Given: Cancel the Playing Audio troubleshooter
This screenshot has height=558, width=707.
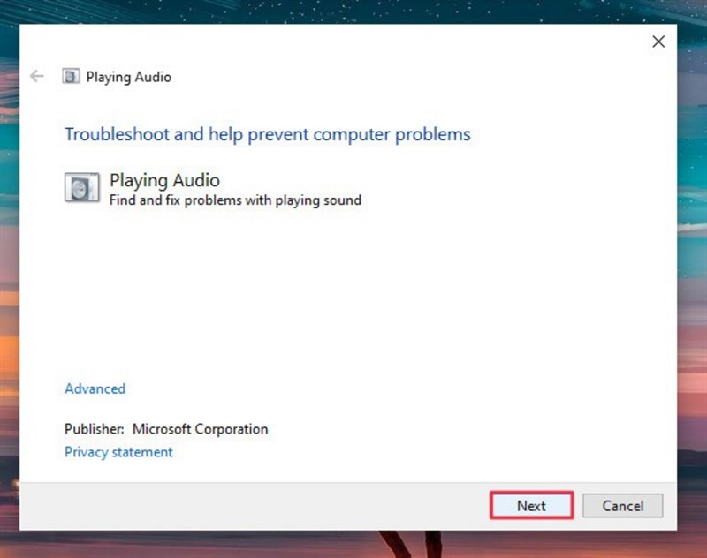Looking at the screenshot, I should (x=623, y=506).
